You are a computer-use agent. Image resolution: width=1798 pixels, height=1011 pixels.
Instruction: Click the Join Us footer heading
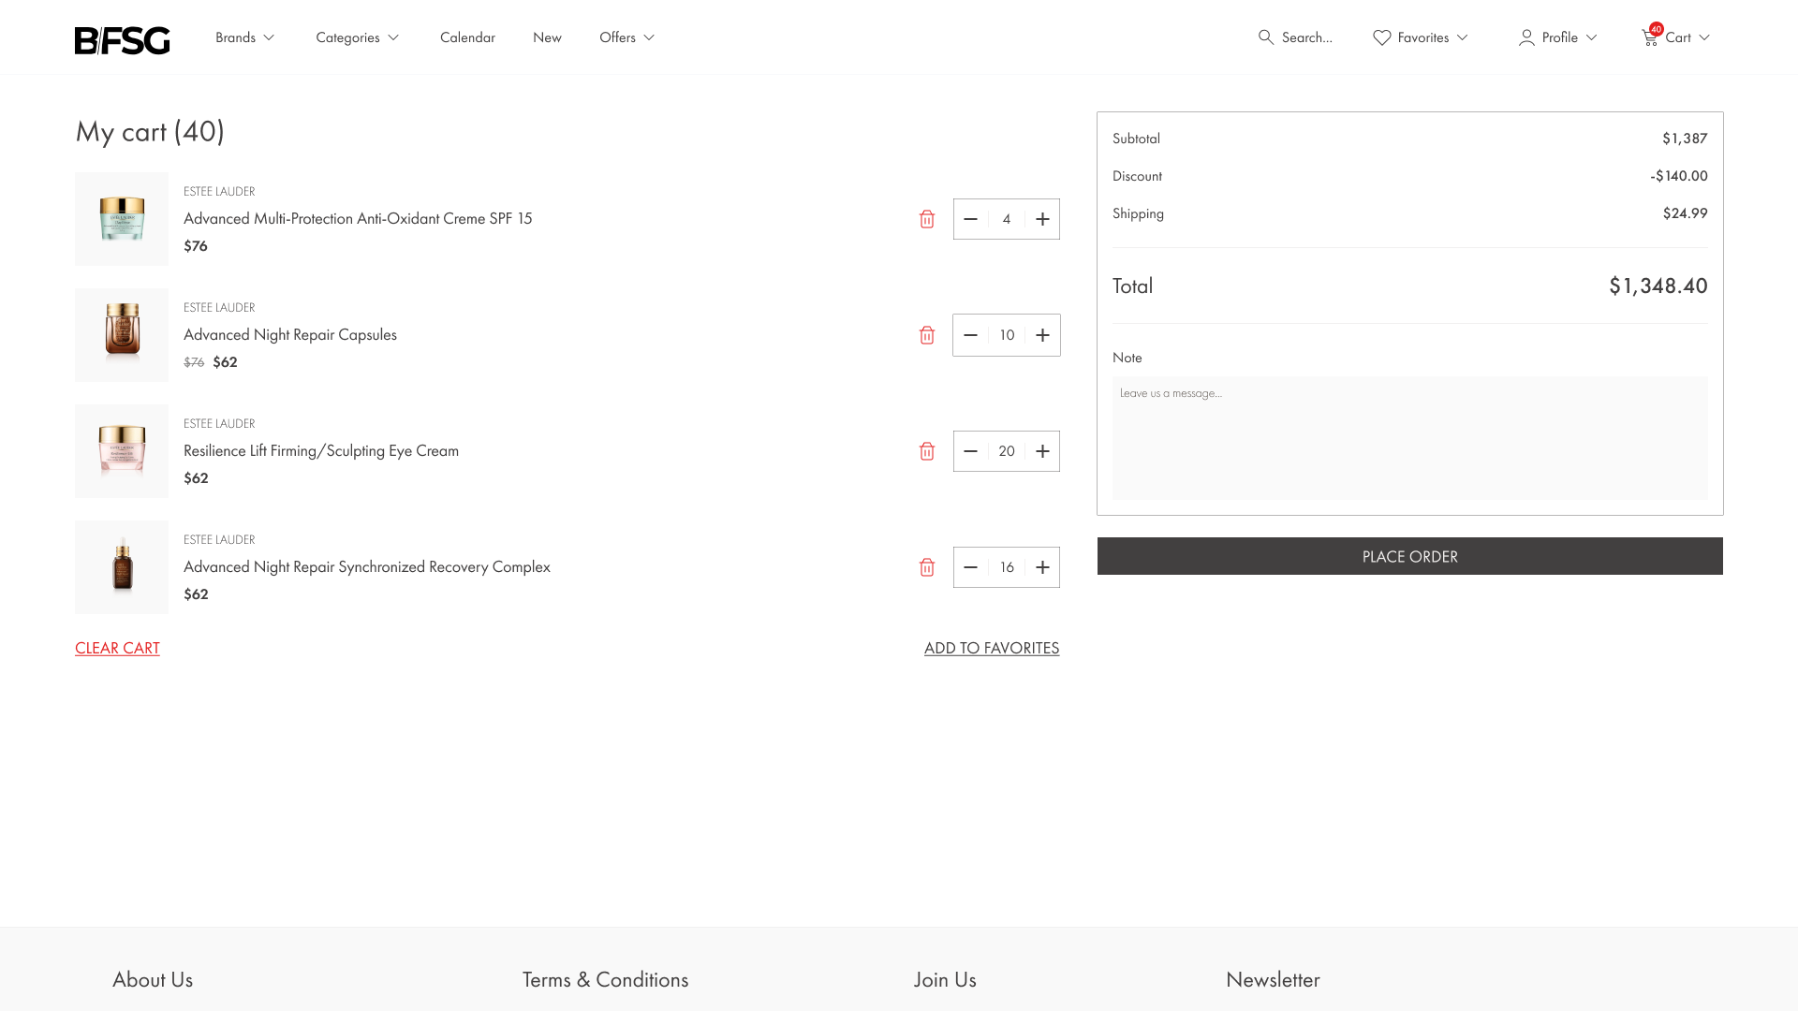point(945,979)
